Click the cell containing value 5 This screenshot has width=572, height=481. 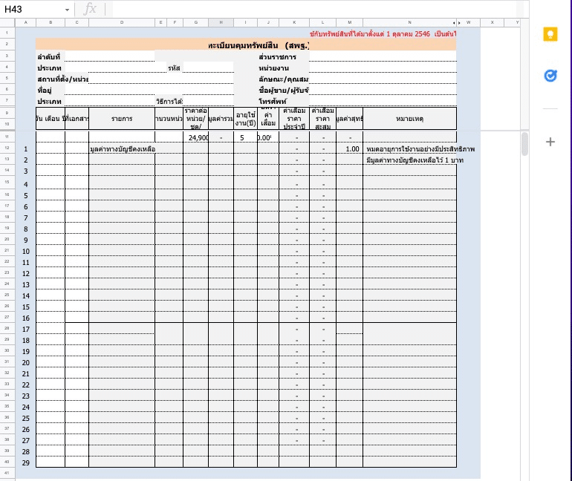(x=245, y=137)
